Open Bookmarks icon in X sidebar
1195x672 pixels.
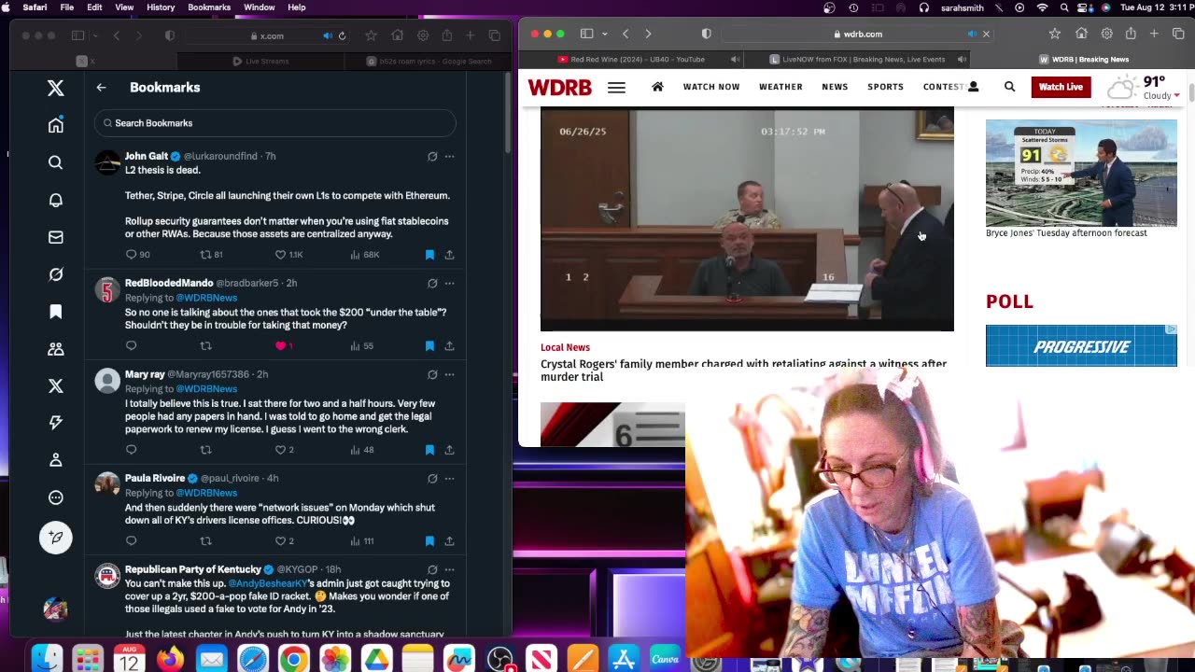click(x=56, y=312)
